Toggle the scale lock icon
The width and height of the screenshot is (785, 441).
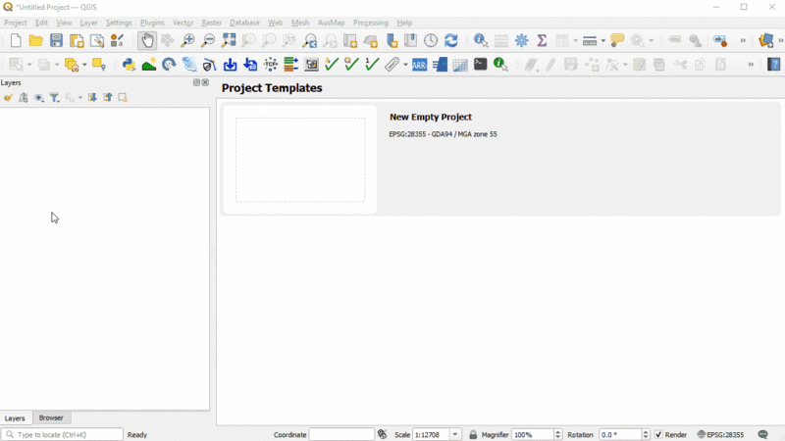point(473,434)
